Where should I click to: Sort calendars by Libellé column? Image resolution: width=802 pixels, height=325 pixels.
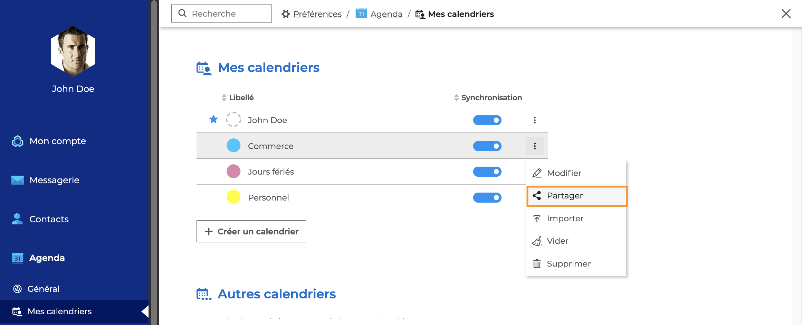241,98
